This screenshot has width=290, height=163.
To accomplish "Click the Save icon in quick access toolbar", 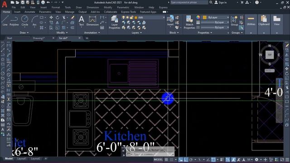I will pos(22,2).
